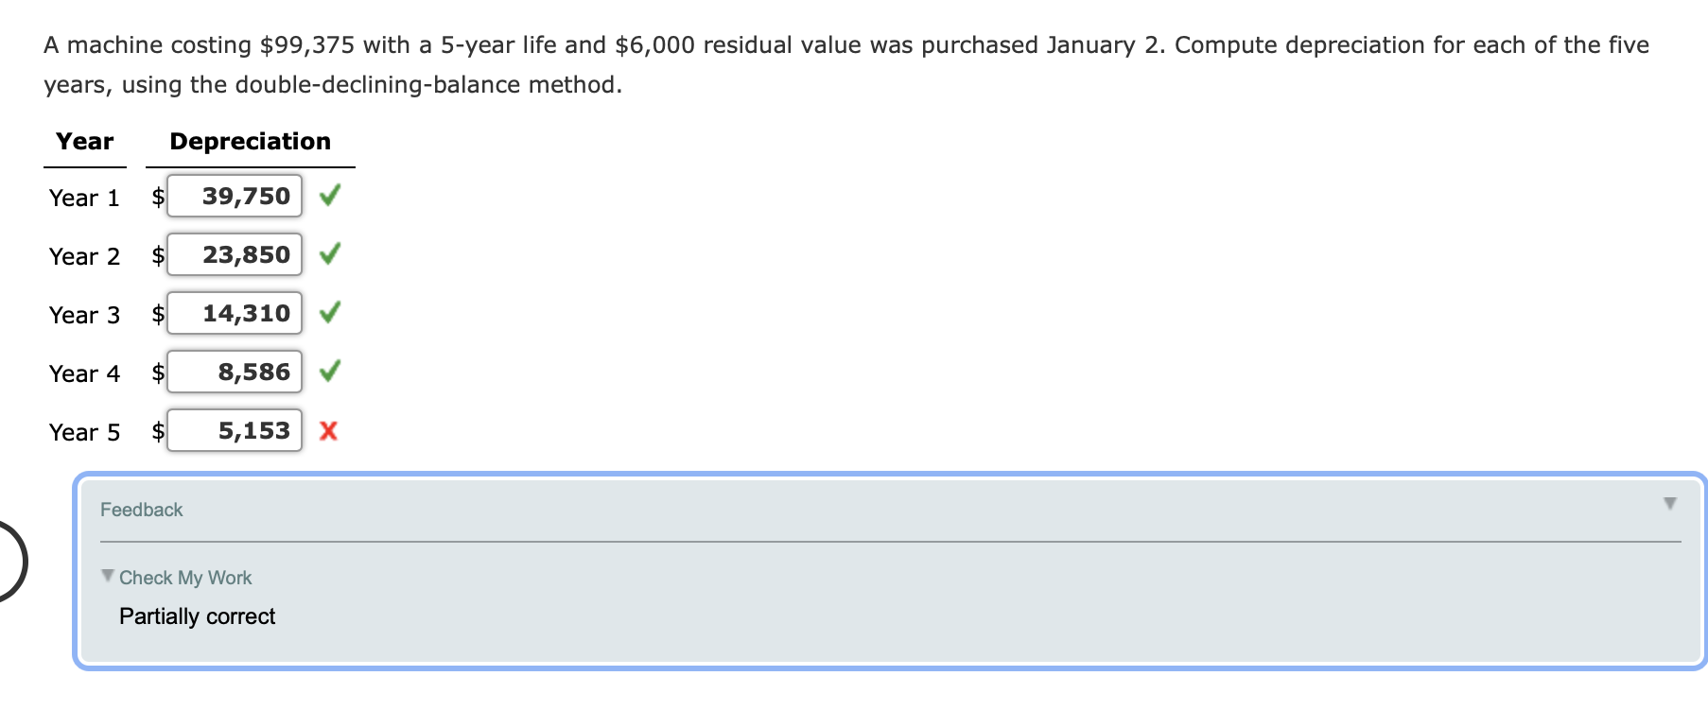Collapse the Check My Work disclosure triangle
Screen dimensions: 1708x728
coord(107,576)
